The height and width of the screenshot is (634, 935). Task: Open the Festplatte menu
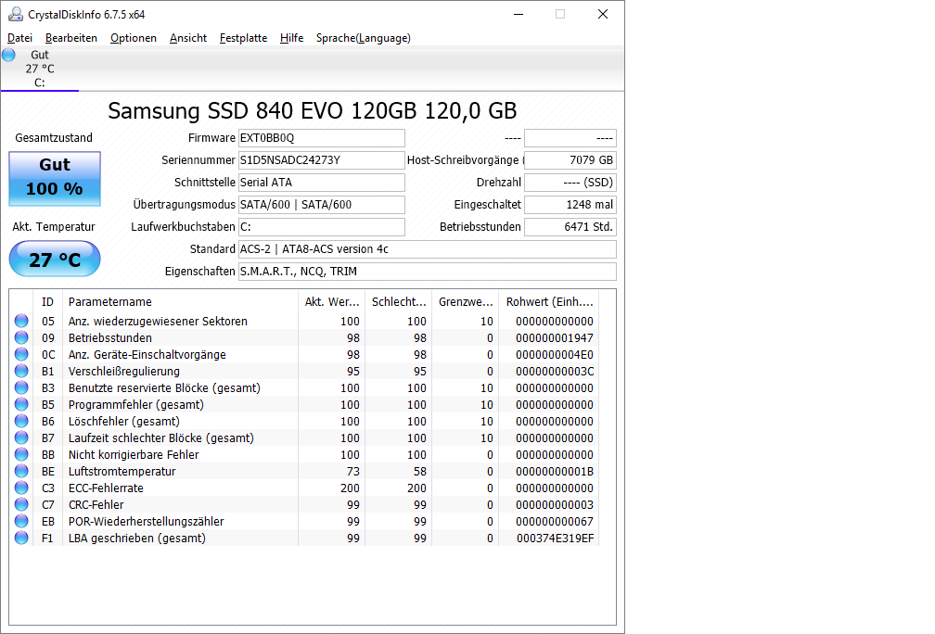243,37
